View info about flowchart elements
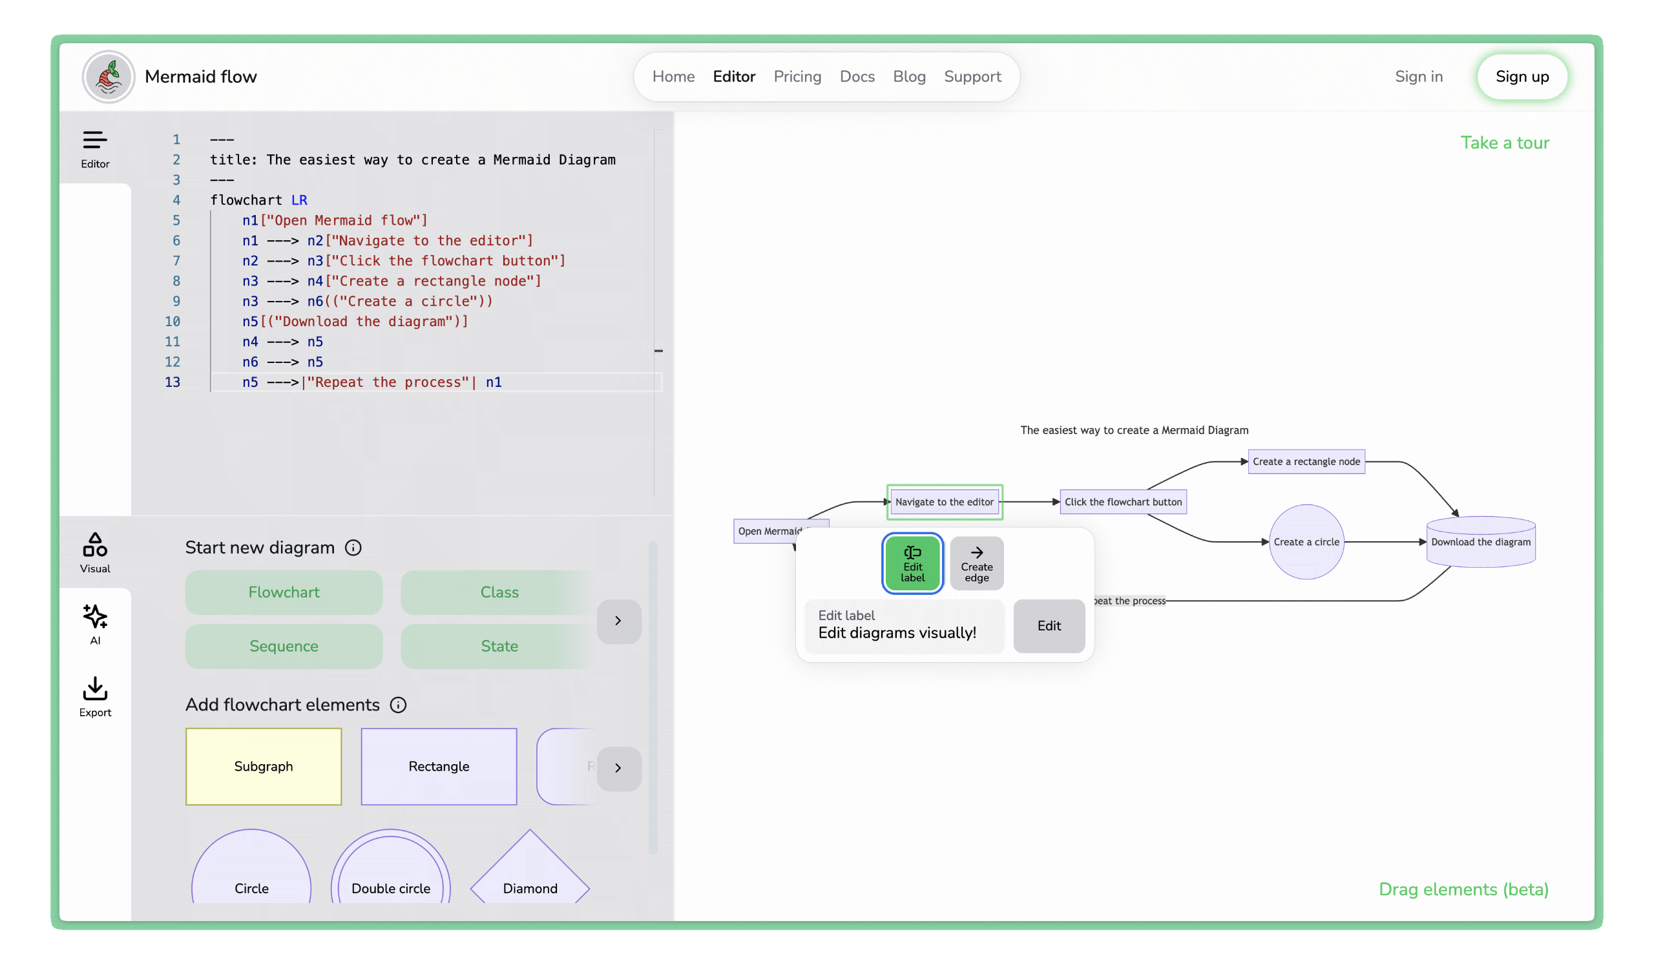Screen dimensions: 1654x974 pyautogui.click(x=398, y=705)
